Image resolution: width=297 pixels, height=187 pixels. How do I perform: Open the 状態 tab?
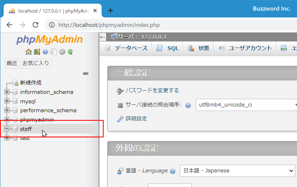click(x=198, y=48)
